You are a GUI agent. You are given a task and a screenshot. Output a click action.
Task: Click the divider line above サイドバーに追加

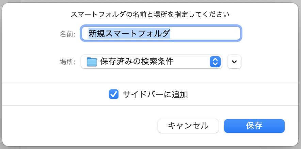pyautogui.click(x=150, y=83)
